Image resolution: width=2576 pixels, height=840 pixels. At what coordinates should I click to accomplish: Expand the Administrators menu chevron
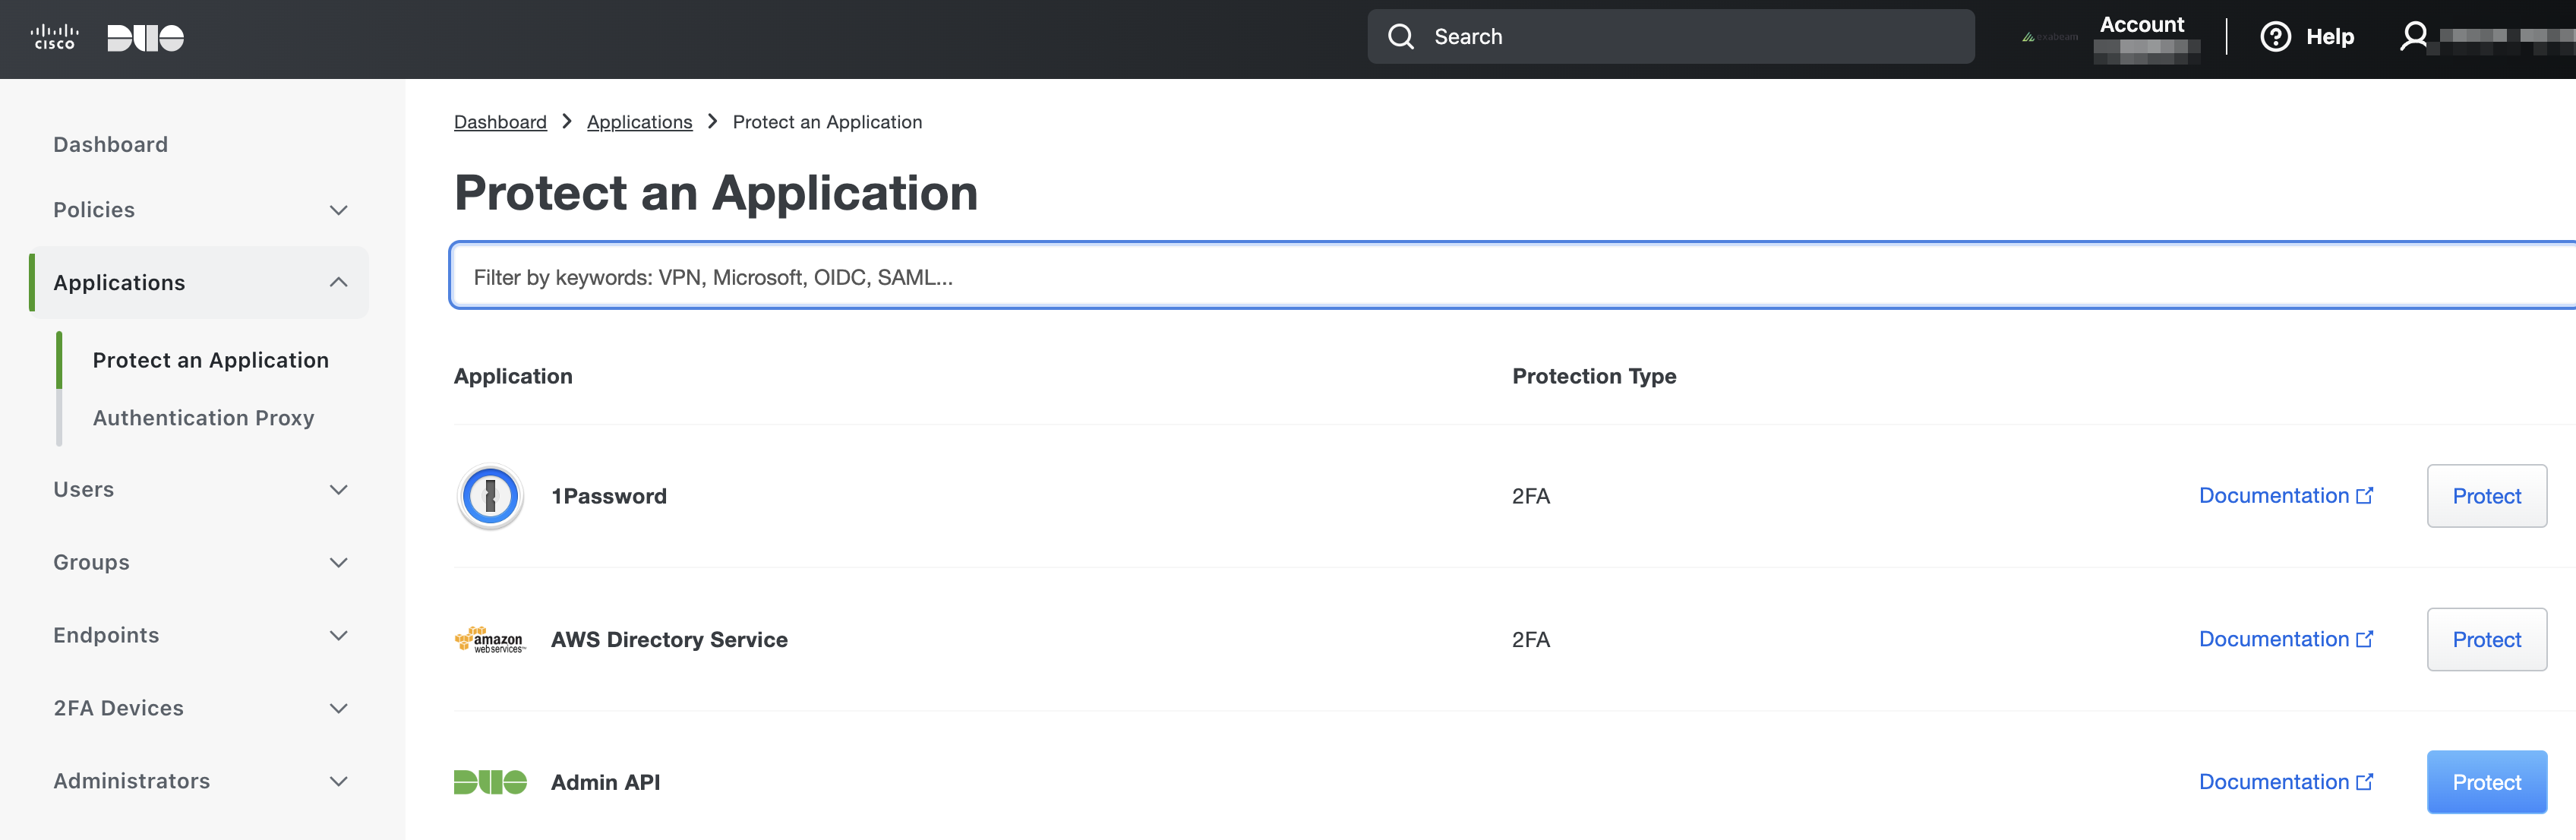pos(339,782)
